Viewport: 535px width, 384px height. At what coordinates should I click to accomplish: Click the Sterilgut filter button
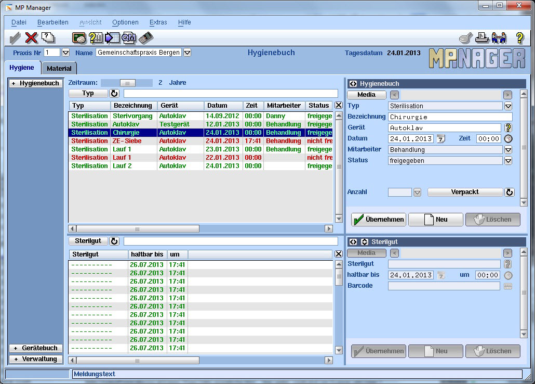(88, 241)
